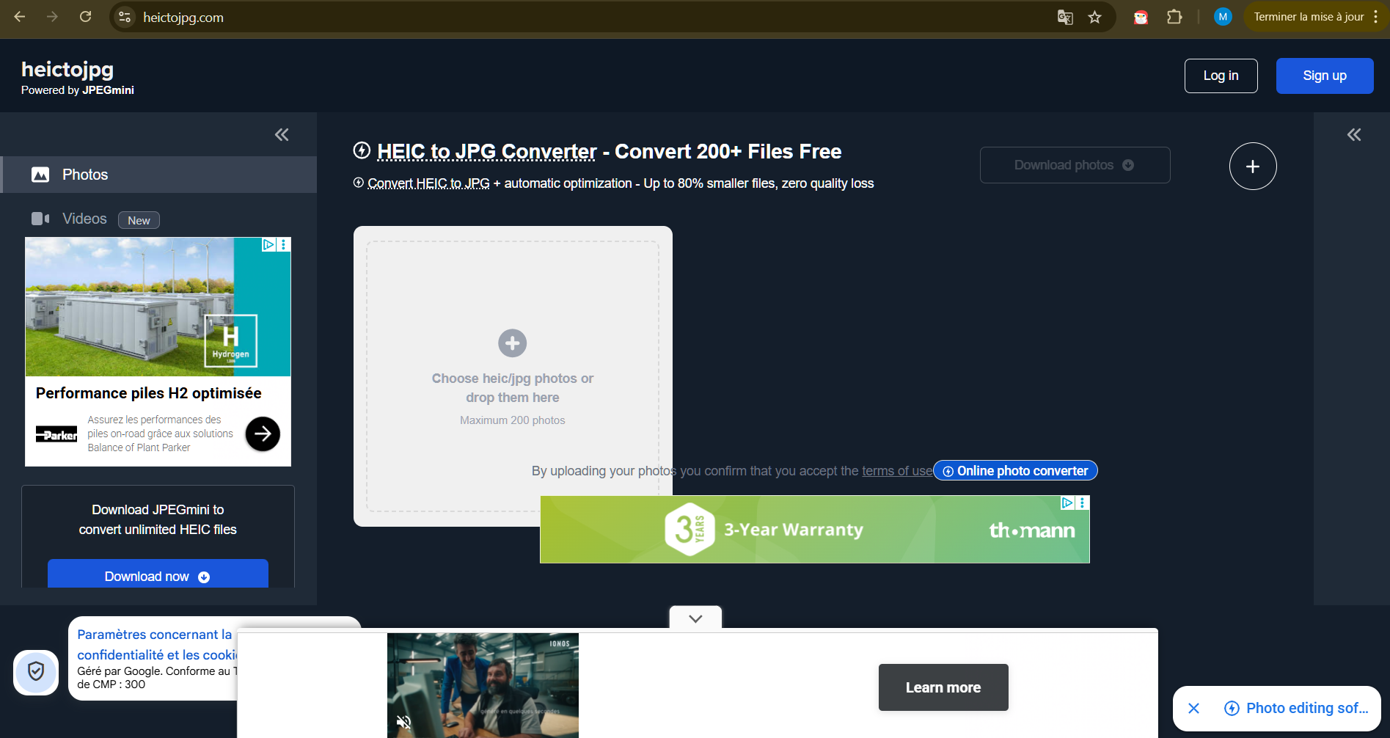This screenshot has height=738, width=1390.
Task: Click the gray plus in the upload area
Action: coord(512,343)
